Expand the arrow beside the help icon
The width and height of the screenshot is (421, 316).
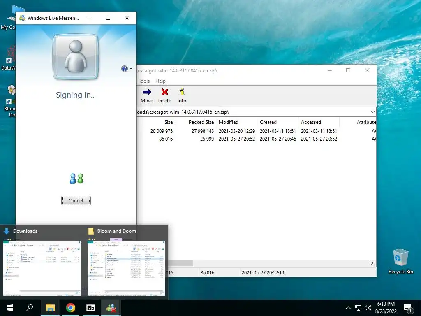(x=131, y=69)
